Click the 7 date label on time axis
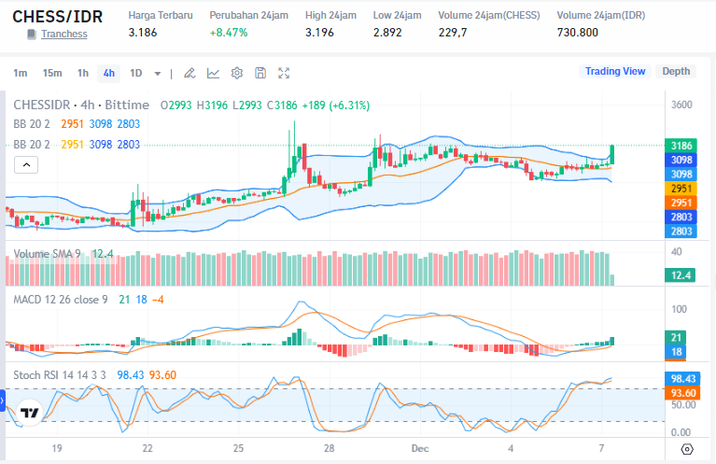716x464 pixels. [x=601, y=448]
